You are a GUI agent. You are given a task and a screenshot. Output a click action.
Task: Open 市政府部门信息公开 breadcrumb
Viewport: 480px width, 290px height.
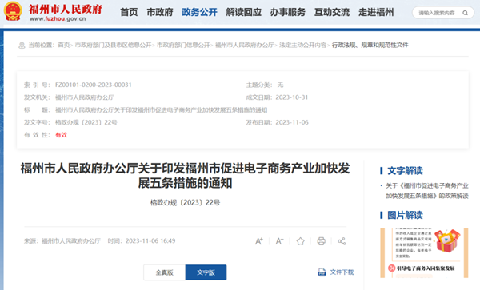point(183,45)
